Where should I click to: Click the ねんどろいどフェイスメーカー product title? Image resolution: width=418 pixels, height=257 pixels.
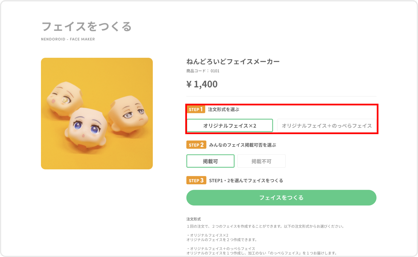tap(233, 61)
